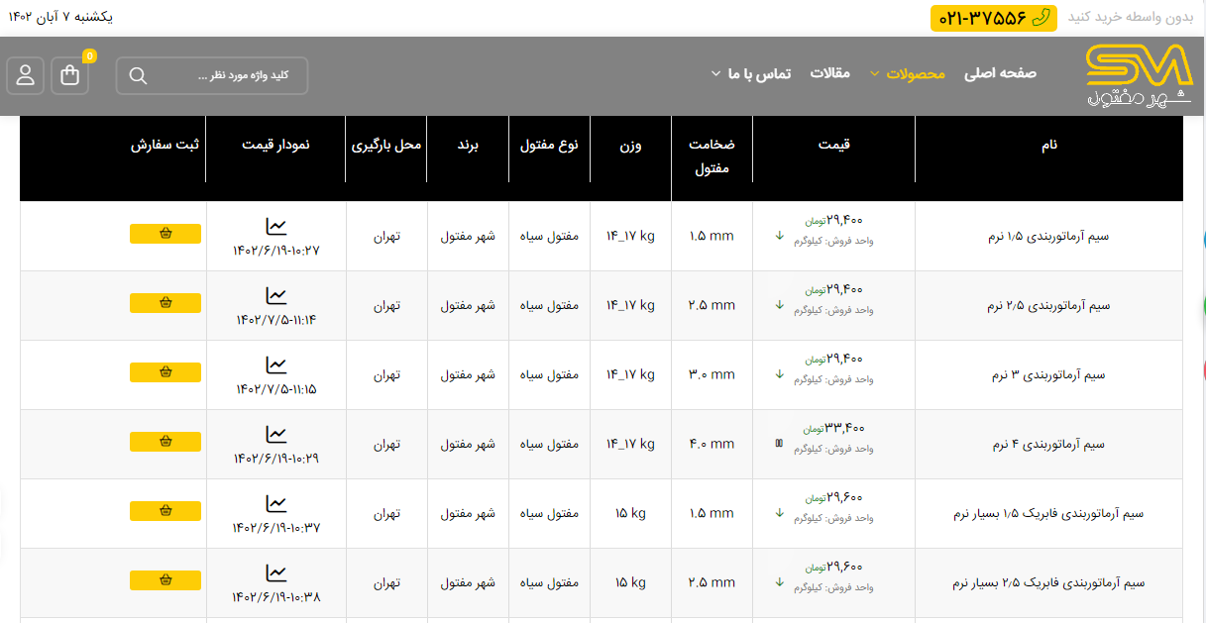The height and width of the screenshot is (623, 1206).
Task: Open the price chart icon for سیم آرماتوربندی ۱/۵ نرم
Action: 276,226
